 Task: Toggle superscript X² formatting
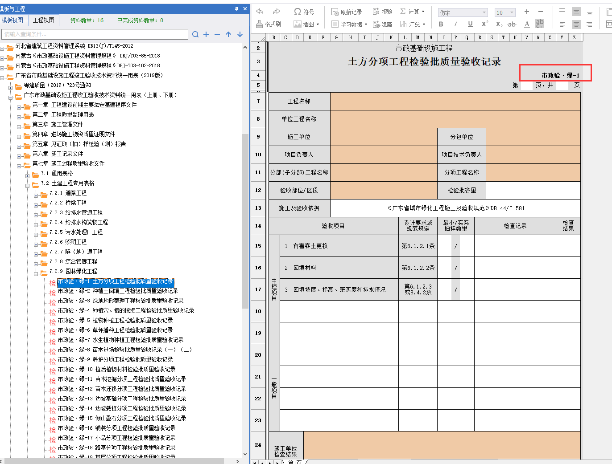(x=485, y=24)
